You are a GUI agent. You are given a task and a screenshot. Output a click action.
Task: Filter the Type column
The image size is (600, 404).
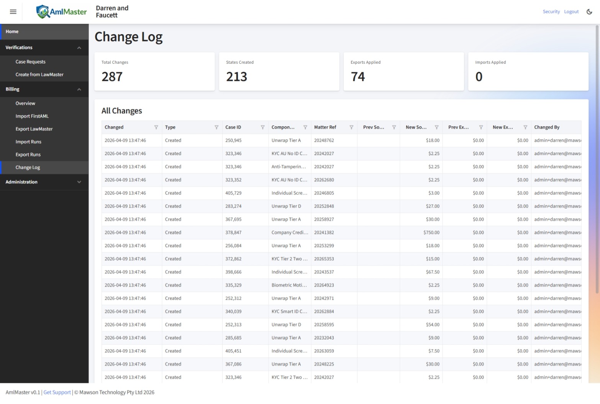216,127
